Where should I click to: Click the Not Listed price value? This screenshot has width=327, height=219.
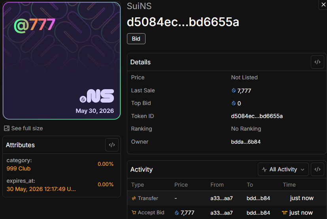click(244, 77)
